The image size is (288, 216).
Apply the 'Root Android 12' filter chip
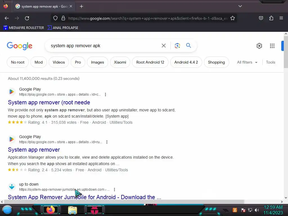(x=150, y=62)
